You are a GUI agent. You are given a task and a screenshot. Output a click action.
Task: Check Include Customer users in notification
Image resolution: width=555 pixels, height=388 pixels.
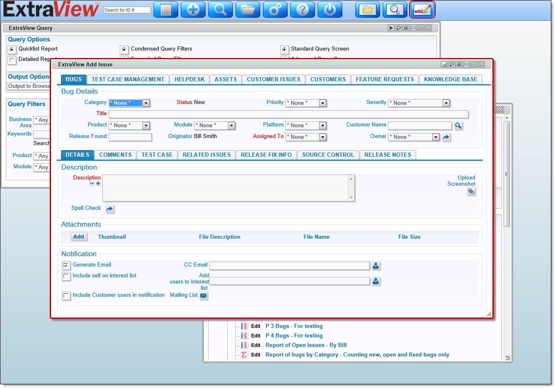[66, 296]
